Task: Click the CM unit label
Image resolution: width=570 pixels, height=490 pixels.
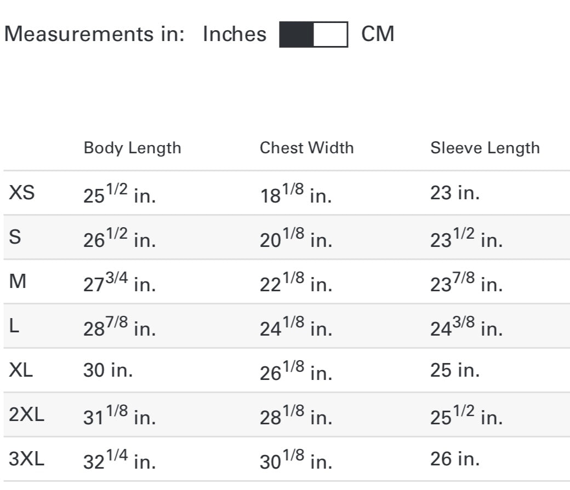Action: (x=378, y=34)
